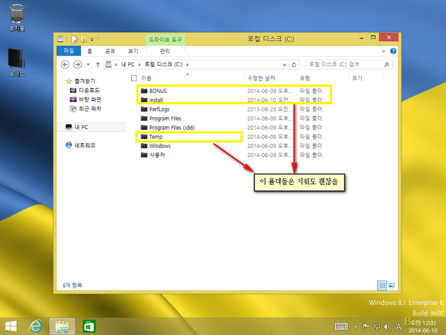This screenshot has width=446, height=335.
Task: Open Windows Store from taskbar
Action: (x=89, y=326)
